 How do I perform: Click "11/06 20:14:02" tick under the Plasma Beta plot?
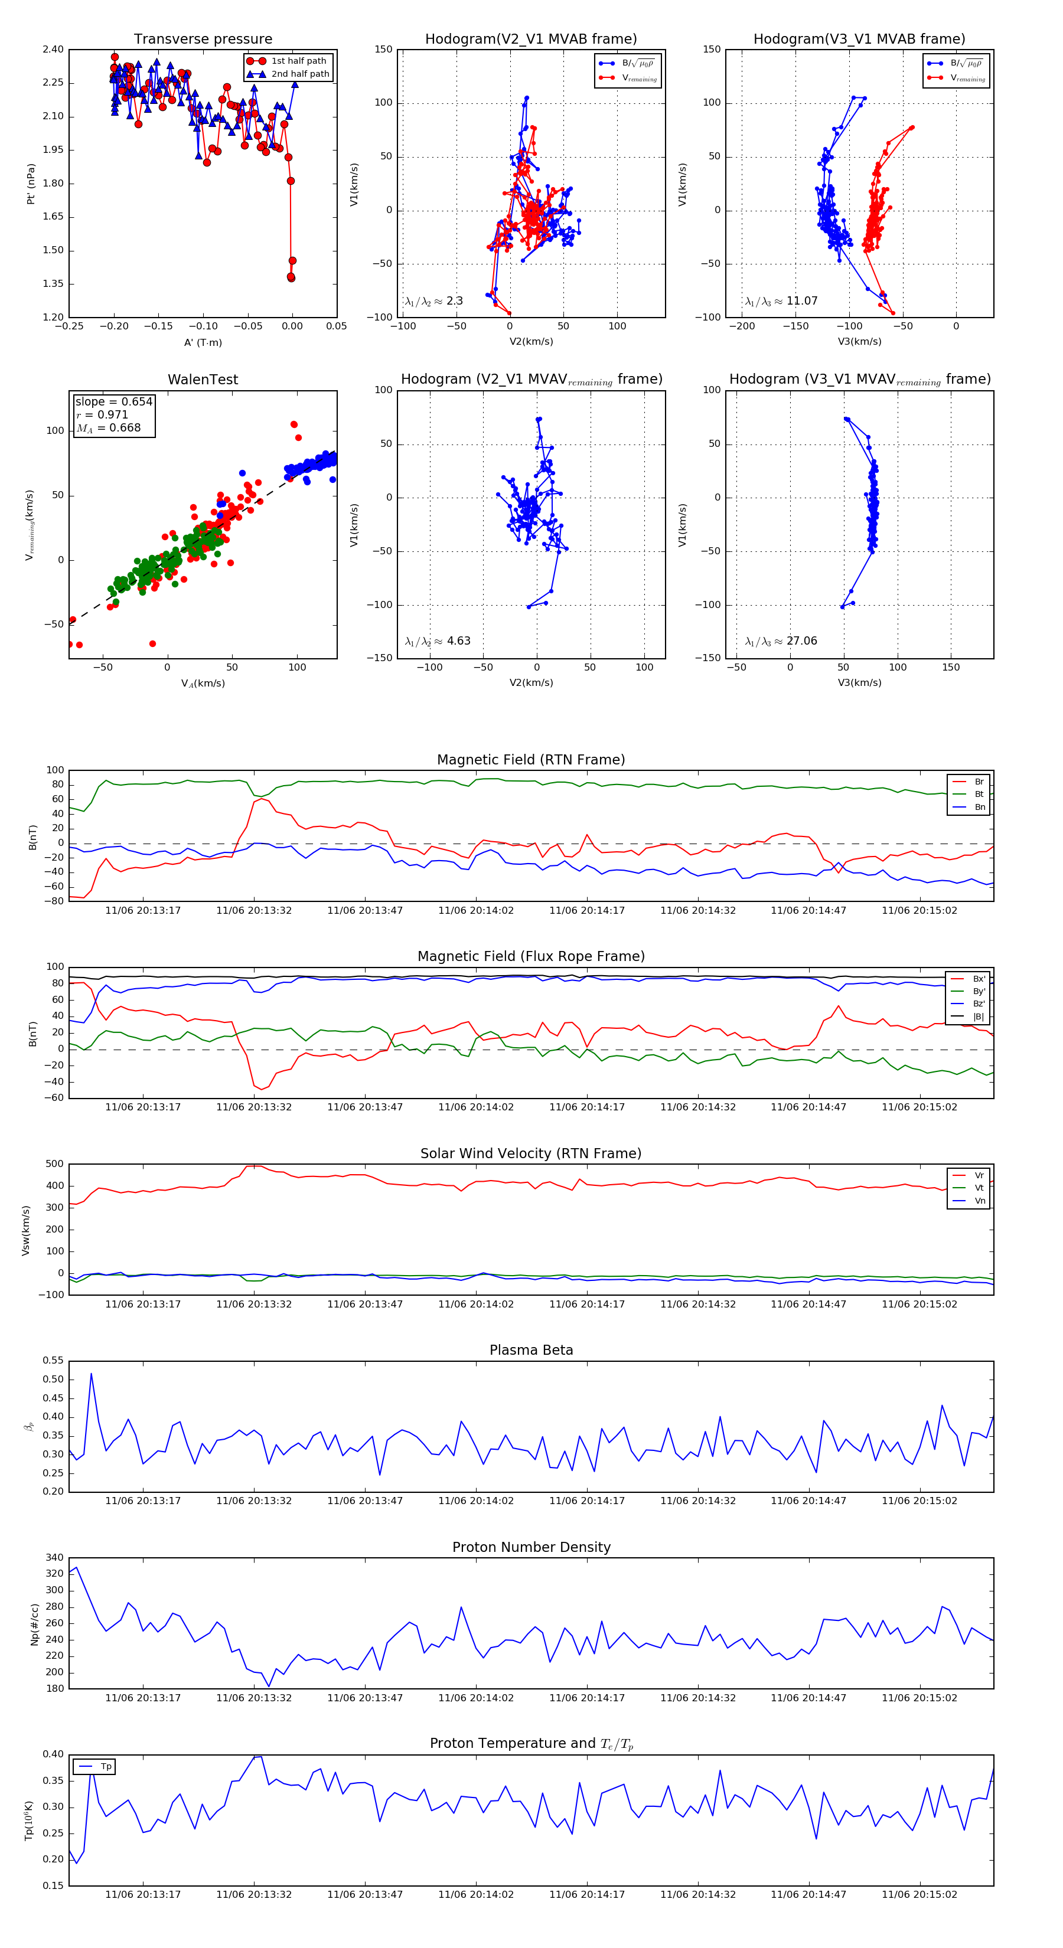[x=475, y=1501]
